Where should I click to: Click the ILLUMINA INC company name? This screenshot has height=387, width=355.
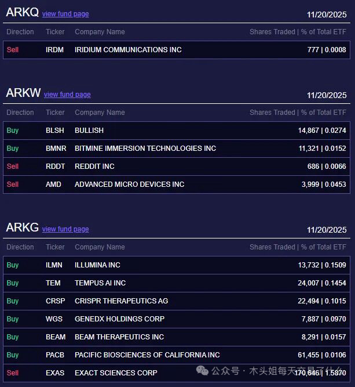click(97, 265)
